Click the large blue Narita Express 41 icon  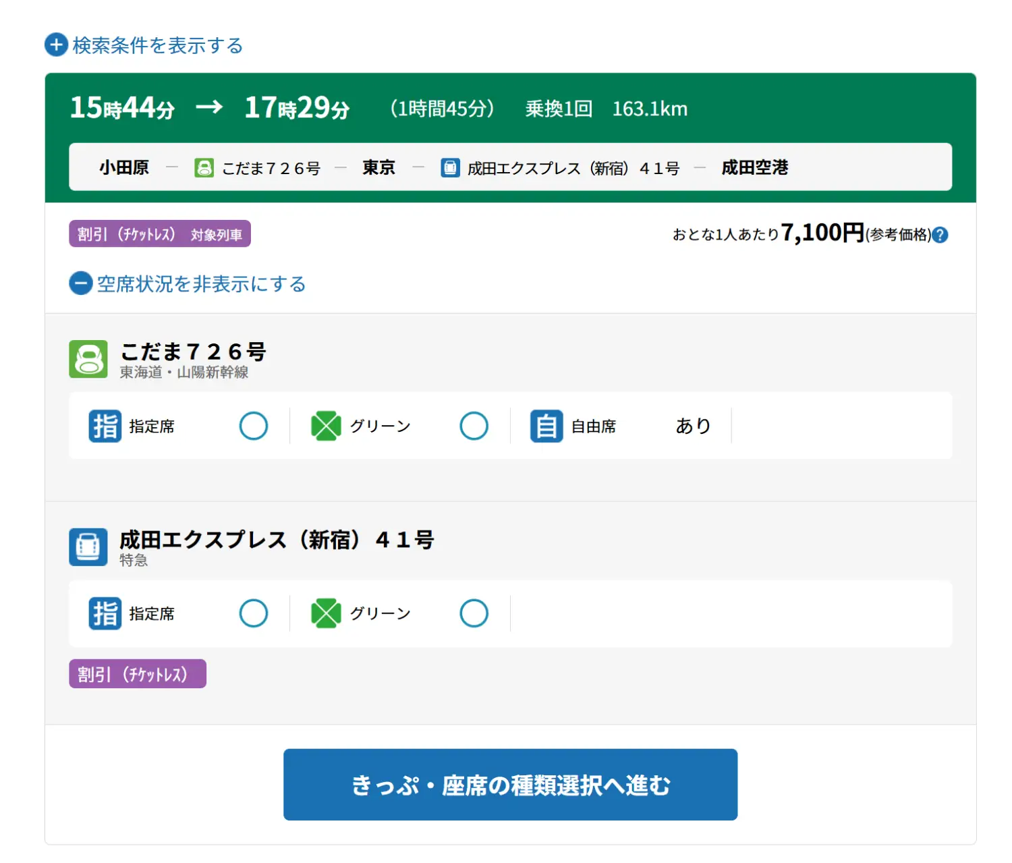point(88,547)
